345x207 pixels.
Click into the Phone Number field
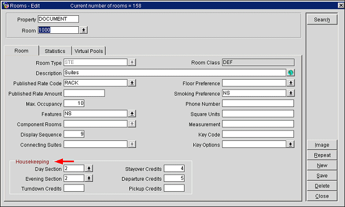click(x=258, y=103)
